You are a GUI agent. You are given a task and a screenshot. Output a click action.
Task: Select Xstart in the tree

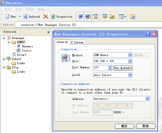click(x=22, y=55)
